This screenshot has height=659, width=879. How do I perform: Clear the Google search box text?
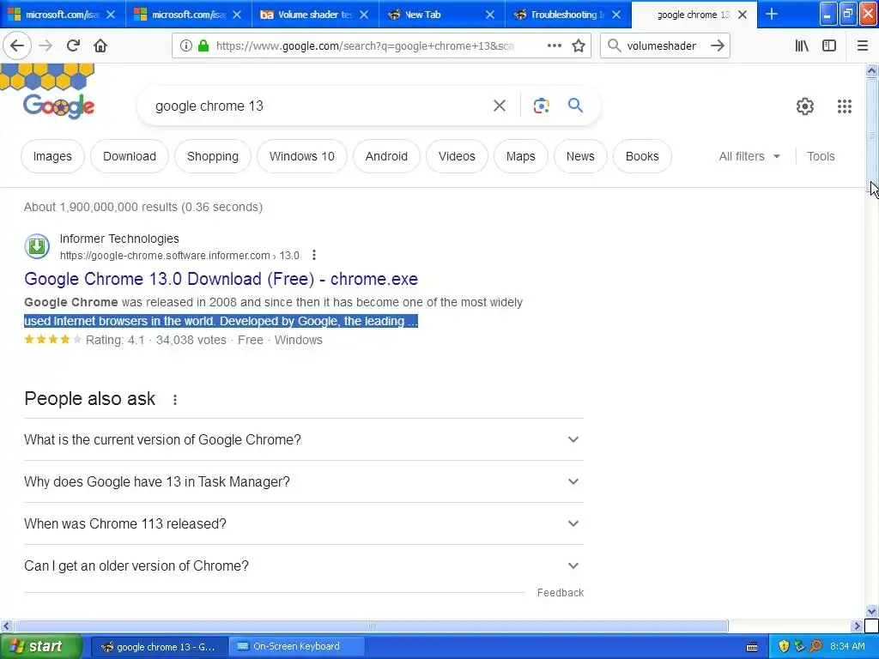coord(500,106)
